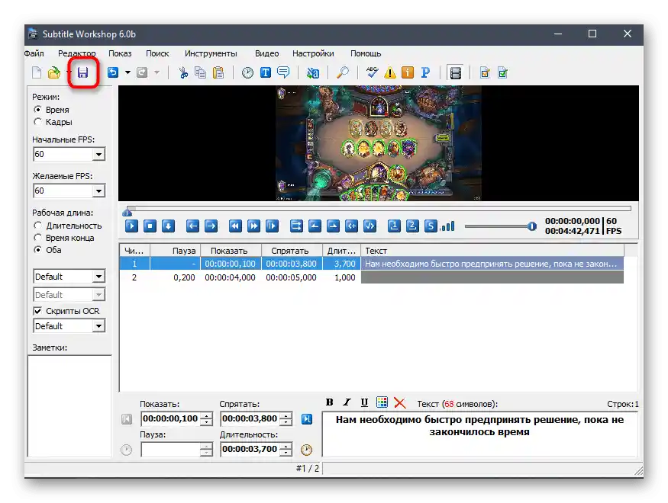Expand the Начальные FPS dropdown

(98, 155)
